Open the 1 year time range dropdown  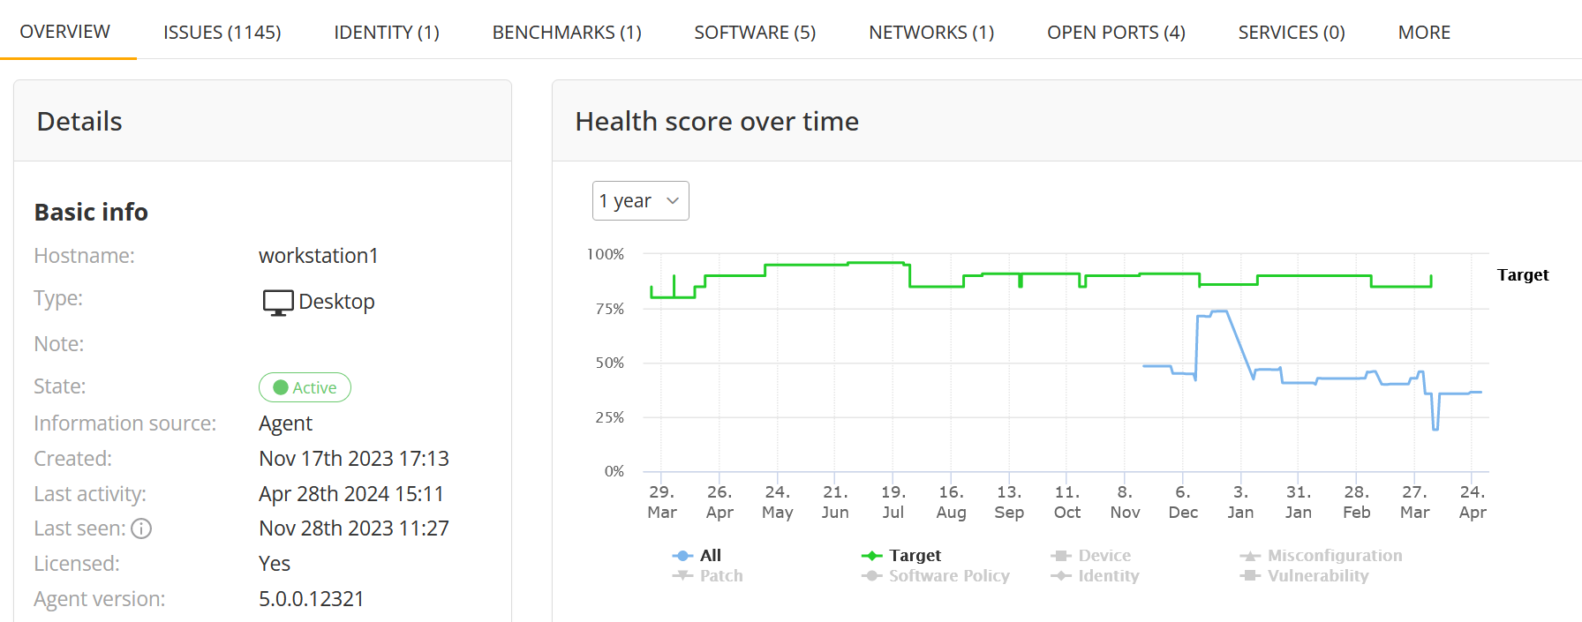[x=640, y=201]
